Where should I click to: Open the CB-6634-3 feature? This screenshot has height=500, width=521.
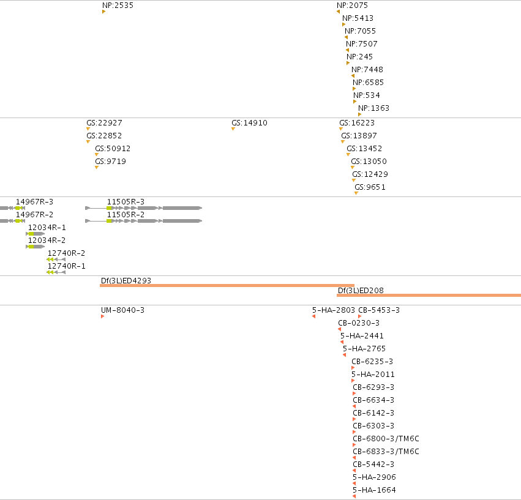[373, 400]
